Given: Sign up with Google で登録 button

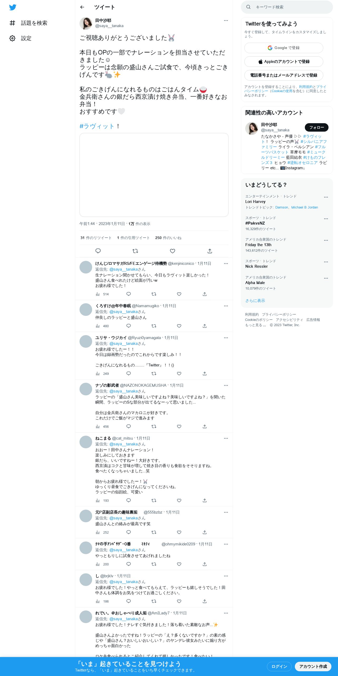Looking at the screenshot, I should pos(284,48).
